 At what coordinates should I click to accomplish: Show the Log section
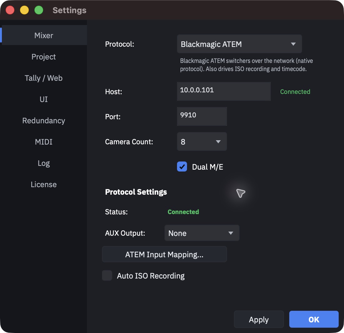[44, 163]
